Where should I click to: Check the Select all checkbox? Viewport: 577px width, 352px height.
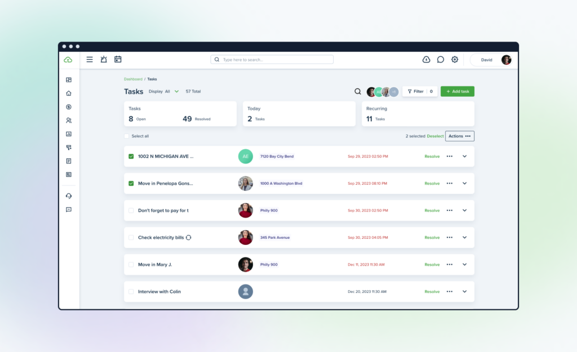tap(127, 136)
